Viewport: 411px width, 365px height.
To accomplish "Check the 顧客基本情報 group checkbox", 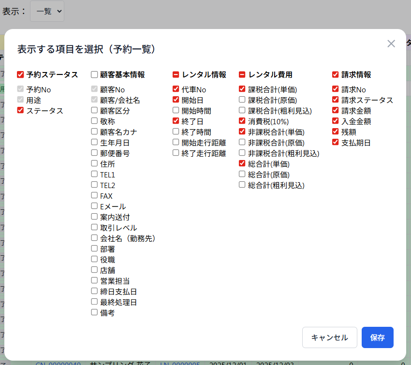I will (94, 74).
